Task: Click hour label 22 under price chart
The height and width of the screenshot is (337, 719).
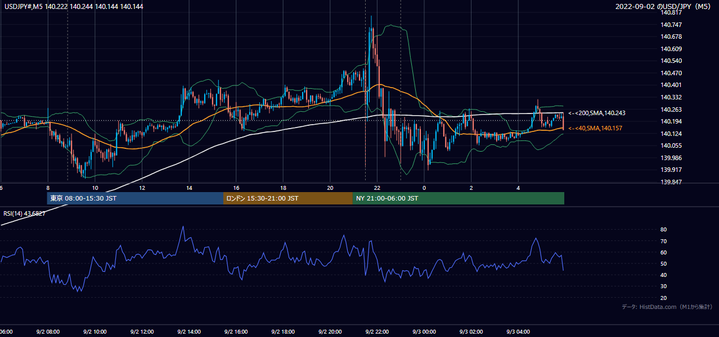Action: [378, 188]
